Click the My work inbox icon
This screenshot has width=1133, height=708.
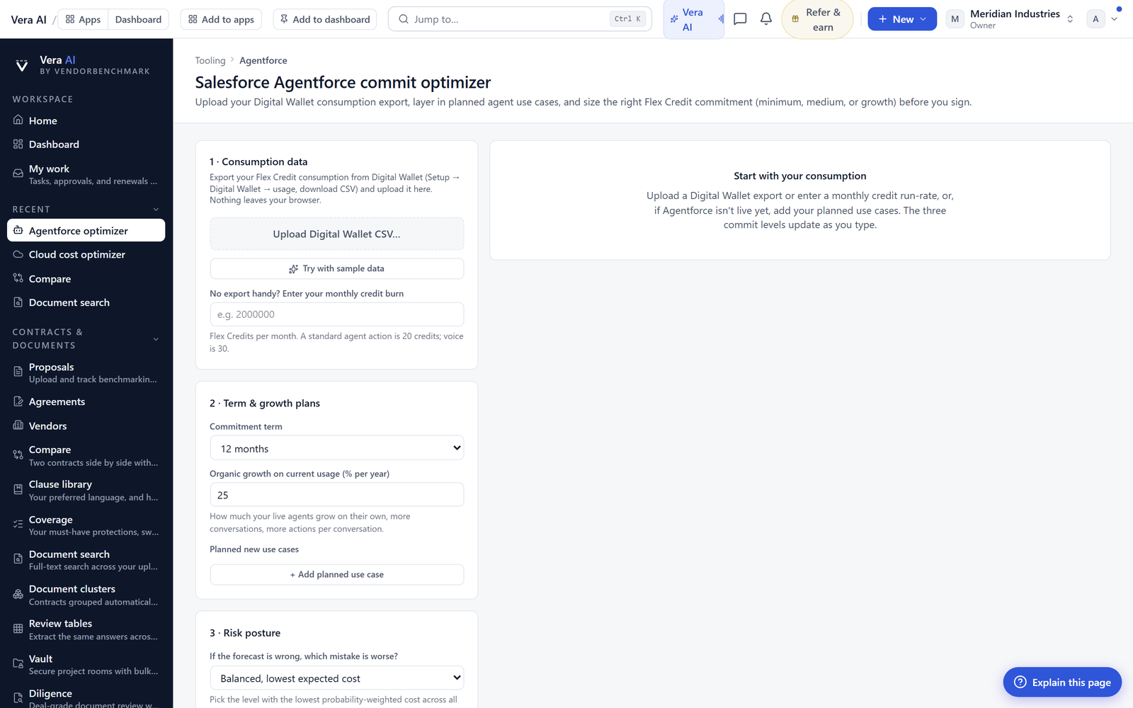pos(18,174)
